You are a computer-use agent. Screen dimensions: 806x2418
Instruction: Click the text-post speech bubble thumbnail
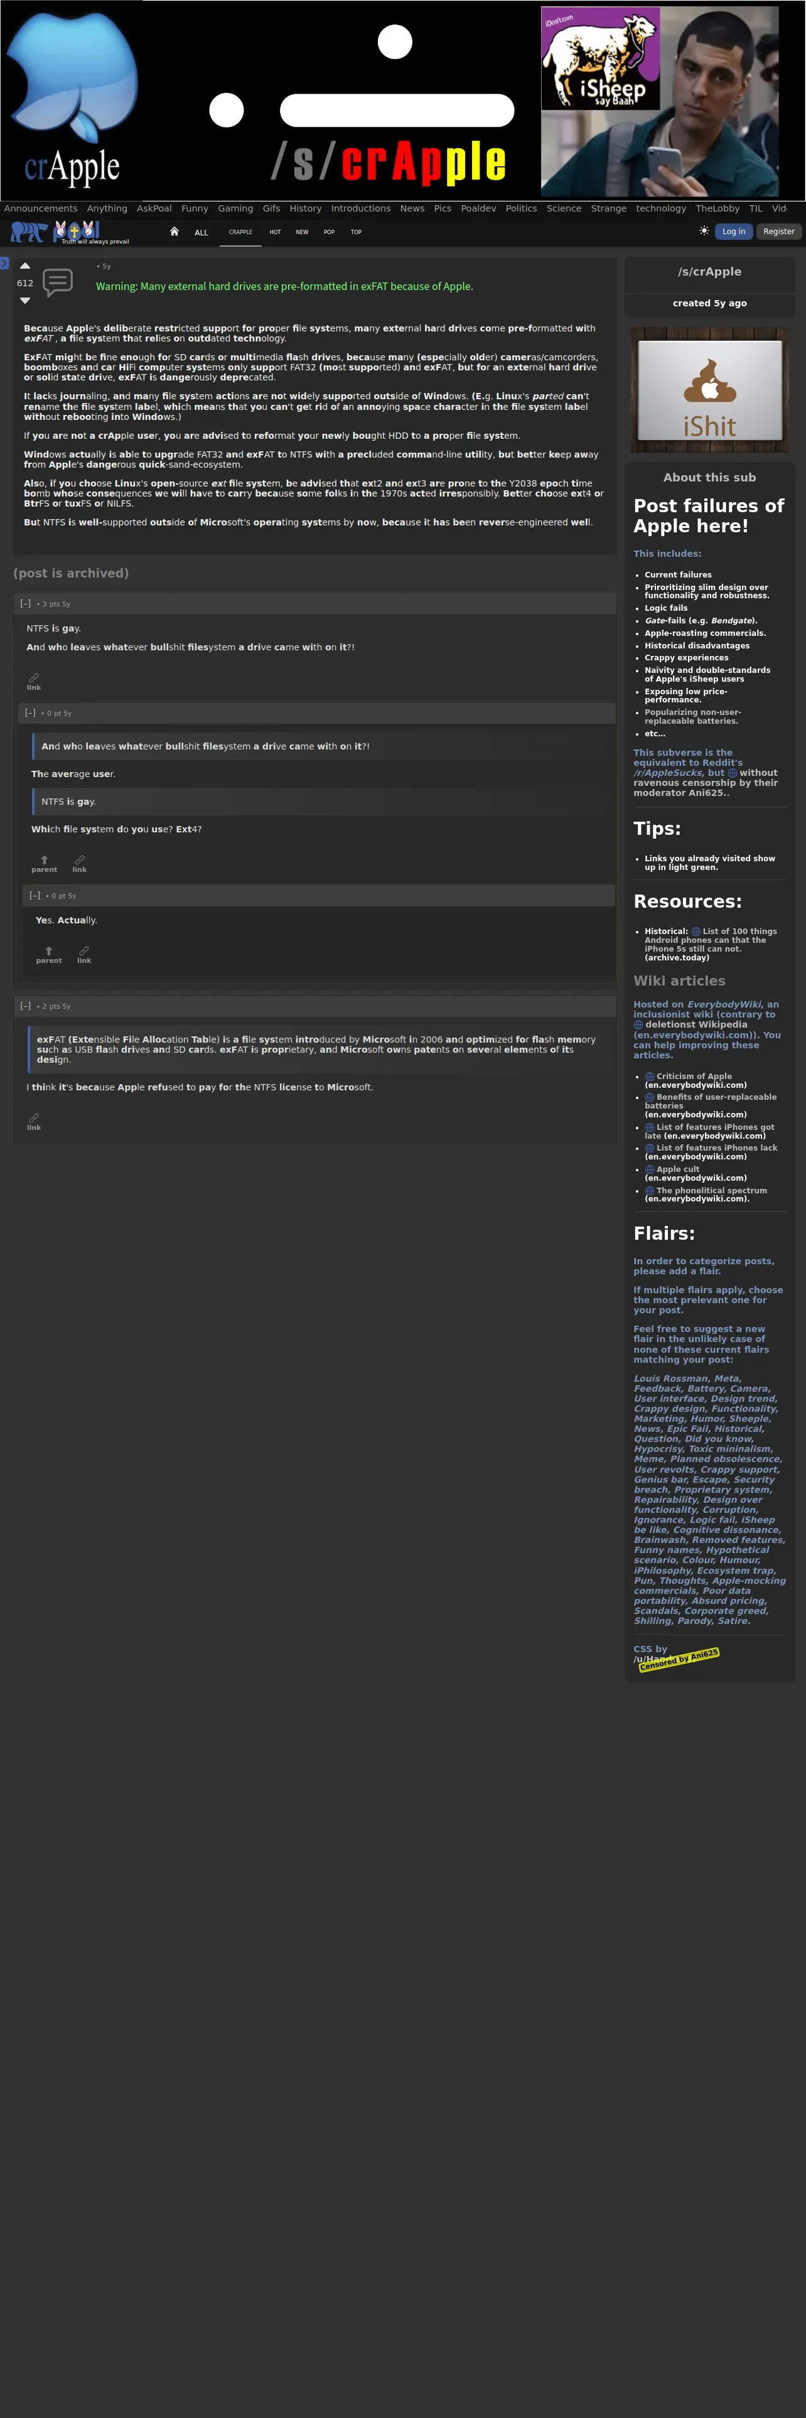[57, 282]
